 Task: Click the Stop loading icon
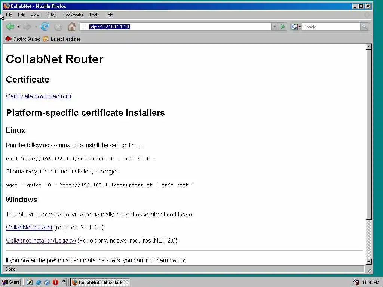coord(58,27)
